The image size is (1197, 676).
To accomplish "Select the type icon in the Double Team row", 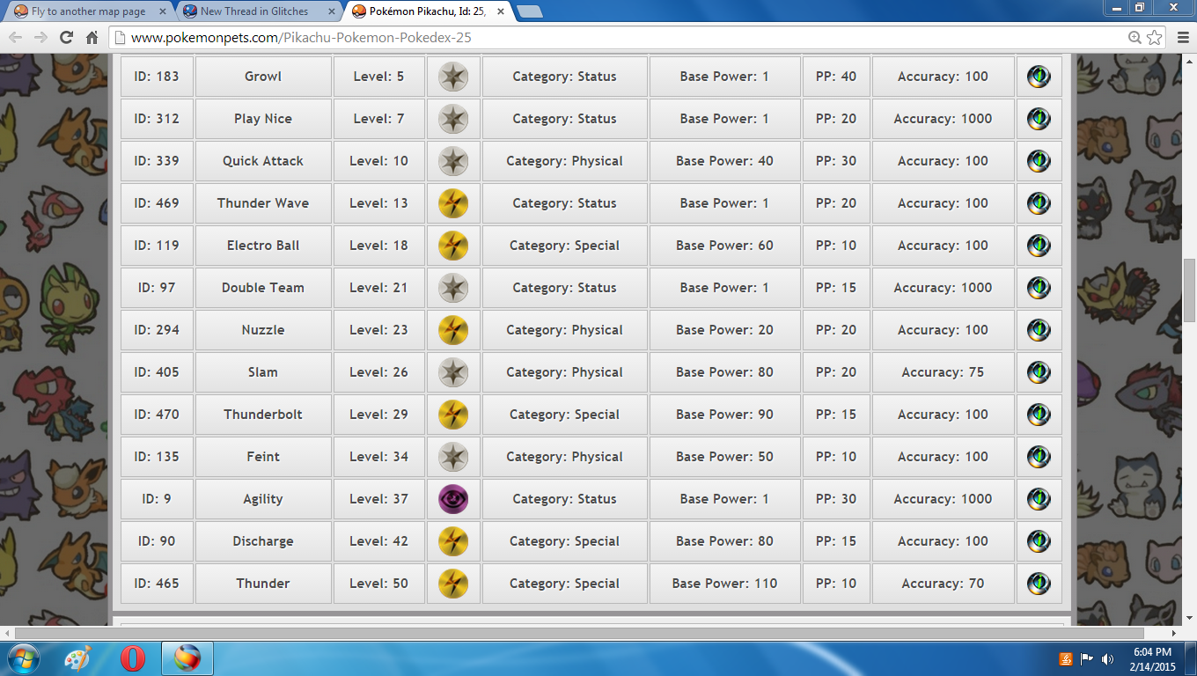I will pos(453,288).
